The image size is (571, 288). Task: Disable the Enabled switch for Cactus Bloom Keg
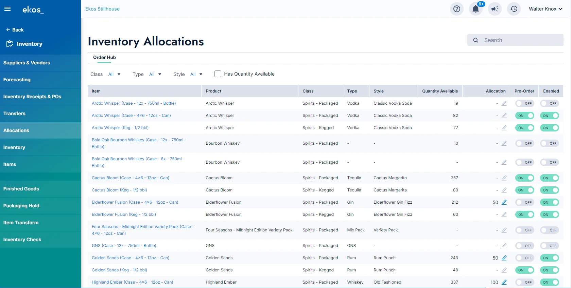(x=549, y=190)
